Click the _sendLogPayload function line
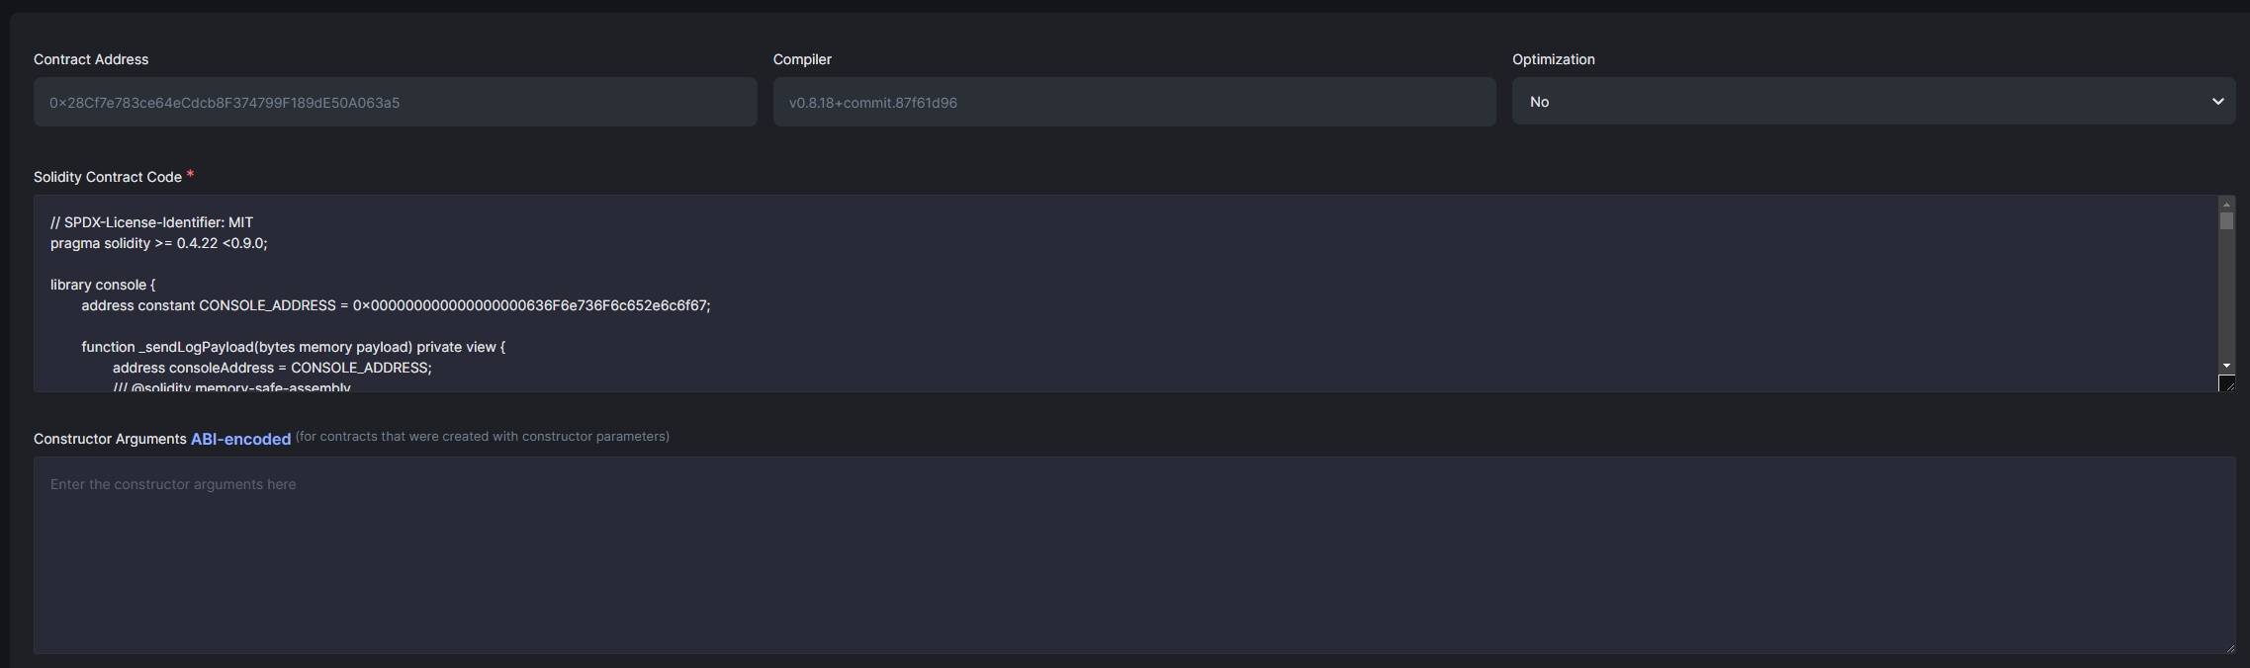This screenshot has width=2250, height=668. click(293, 347)
